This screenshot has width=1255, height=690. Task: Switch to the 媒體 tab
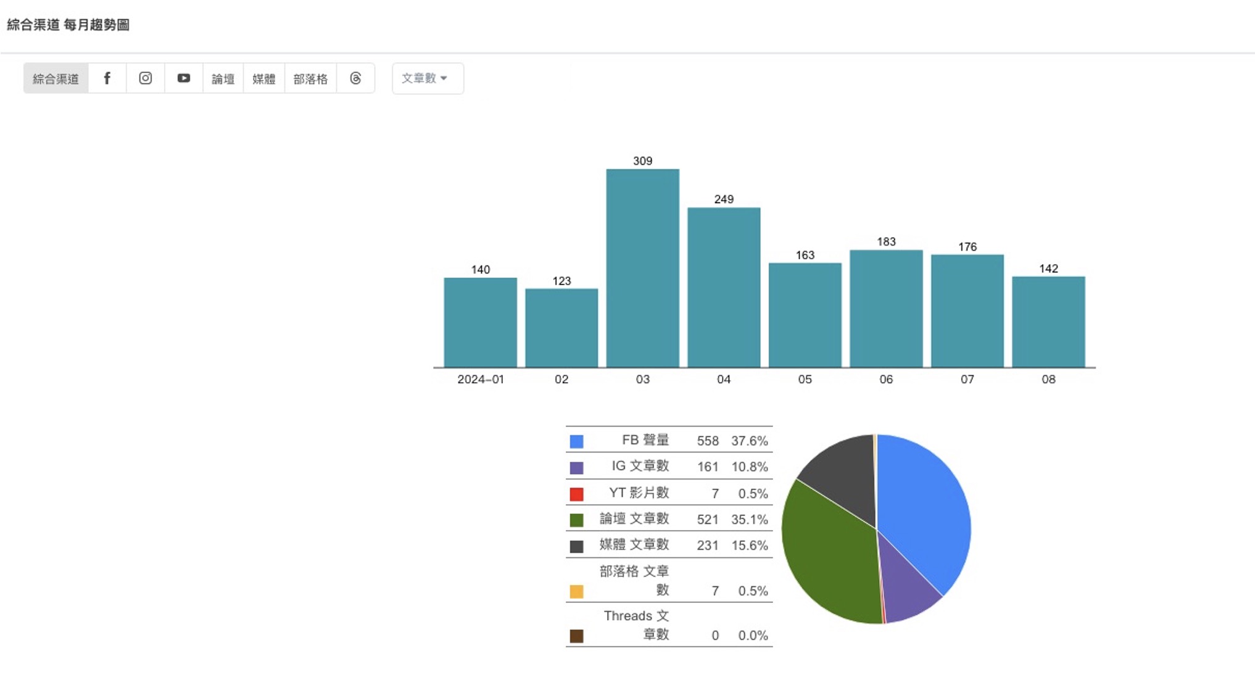point(263,78)
